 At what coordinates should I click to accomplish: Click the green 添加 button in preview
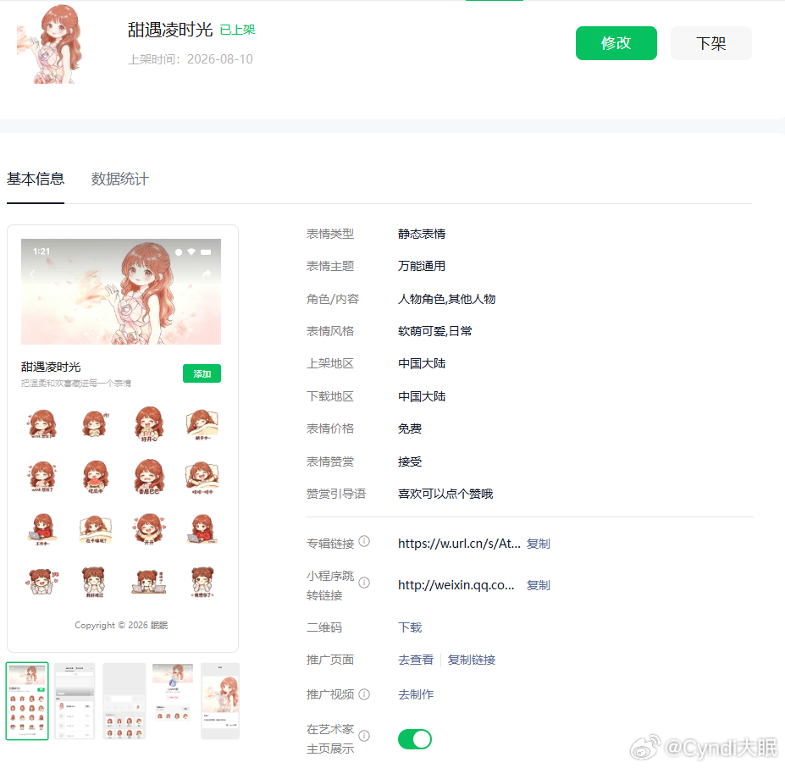point(202,373)
